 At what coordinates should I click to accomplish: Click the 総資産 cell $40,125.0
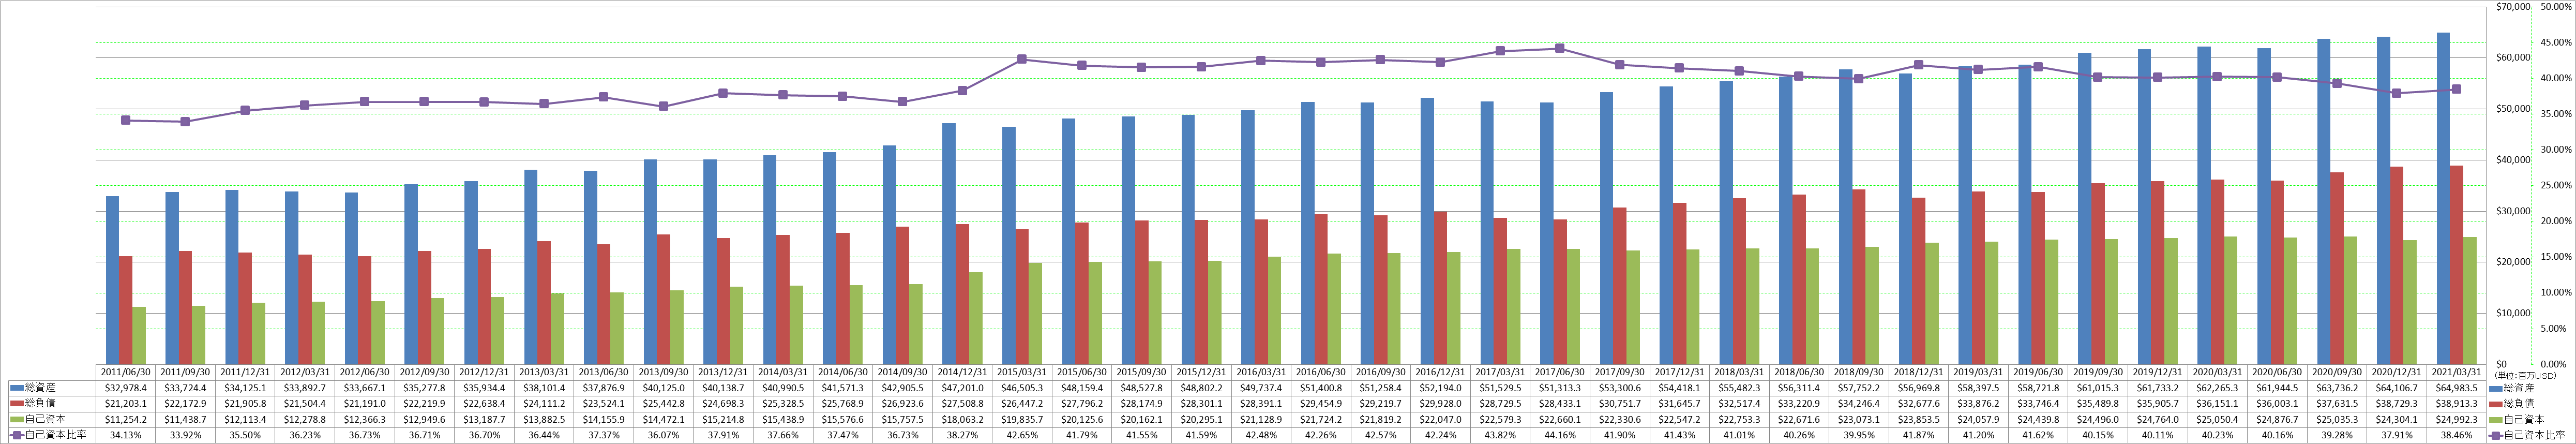[665, 387]
